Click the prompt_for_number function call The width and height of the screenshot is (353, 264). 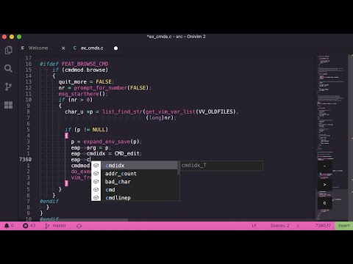tap(101, 88)
